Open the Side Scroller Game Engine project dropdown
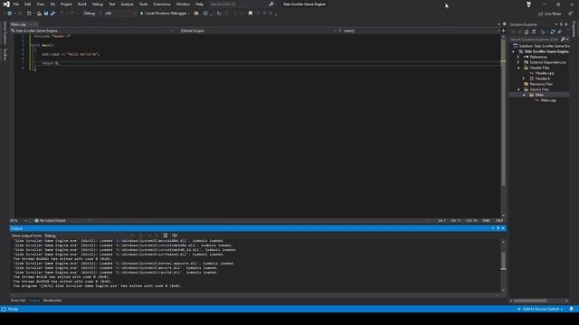The width and height of the screenshot is (579, 325). [92, 31]
